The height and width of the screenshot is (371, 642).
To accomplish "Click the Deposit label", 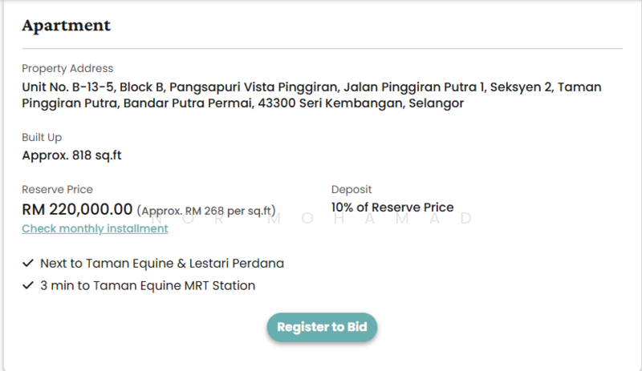I will [x=351, y=190].
